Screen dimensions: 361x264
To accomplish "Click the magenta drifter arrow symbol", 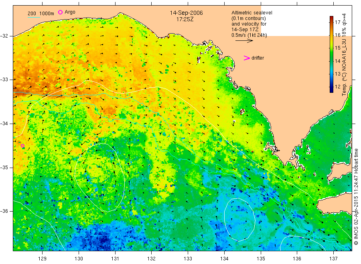I will [247, 58].
